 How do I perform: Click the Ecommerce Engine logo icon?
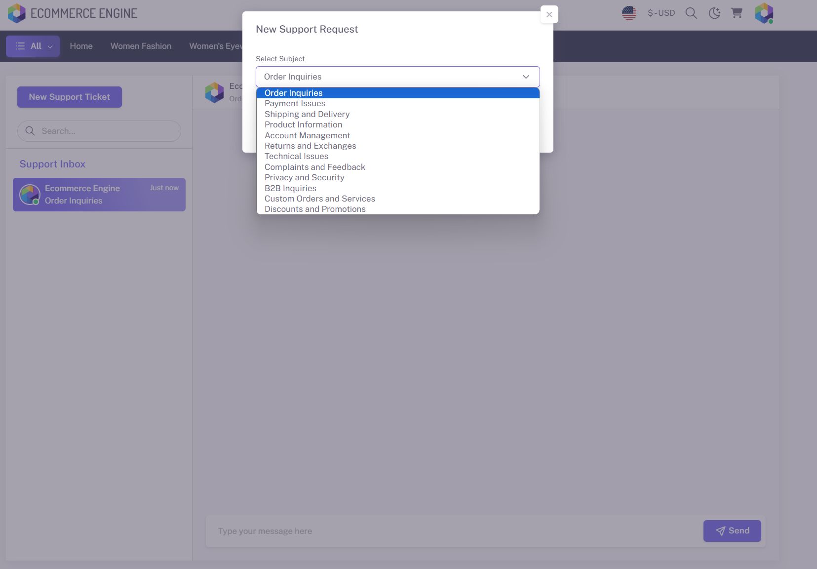(x=17, y=13)
